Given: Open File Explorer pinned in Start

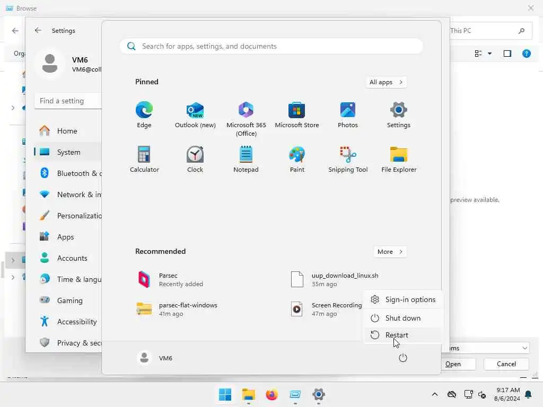Looking at the screenshot, I should click(x=399, y=159).
